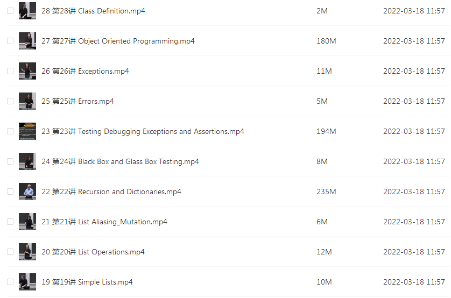
Task: Open 25 Errors.mp4 file name
Action: [77, 102]
